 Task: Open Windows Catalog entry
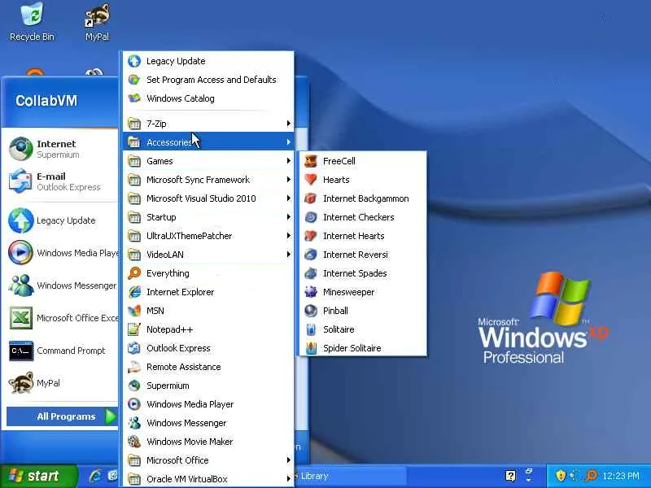click(208, 98)
